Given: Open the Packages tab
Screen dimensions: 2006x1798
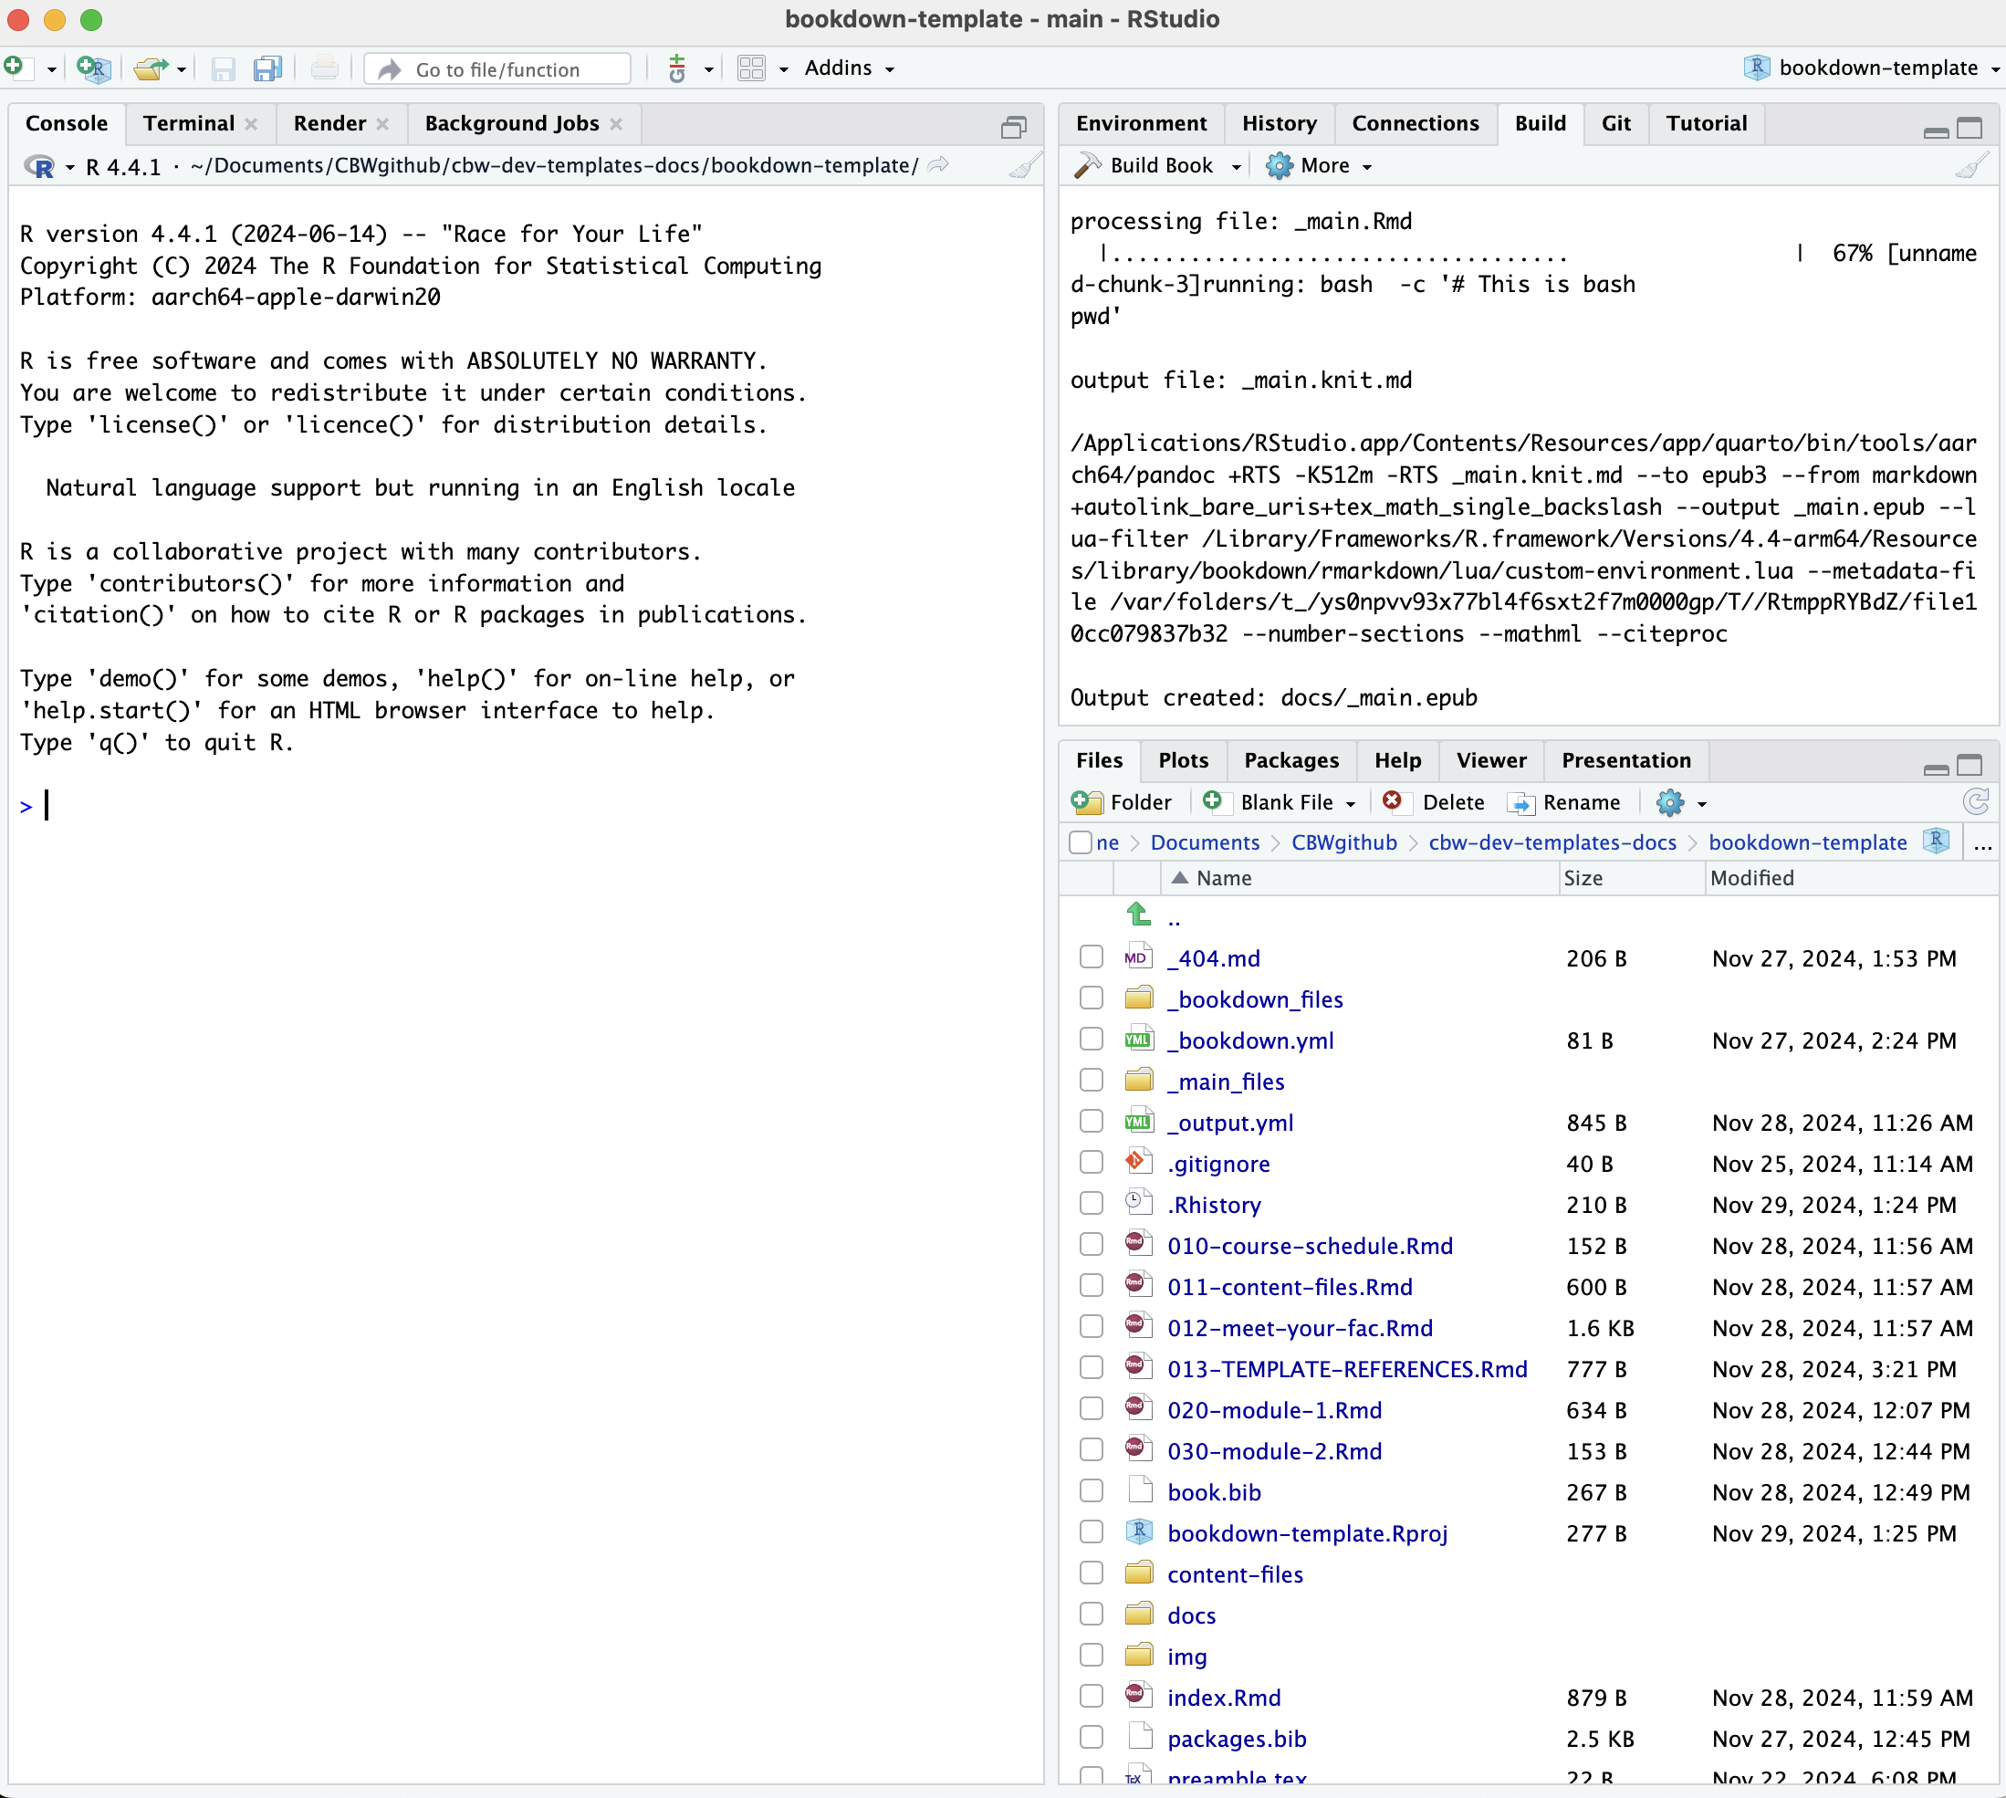Looking at the screenshot, I should (1290, 760).
